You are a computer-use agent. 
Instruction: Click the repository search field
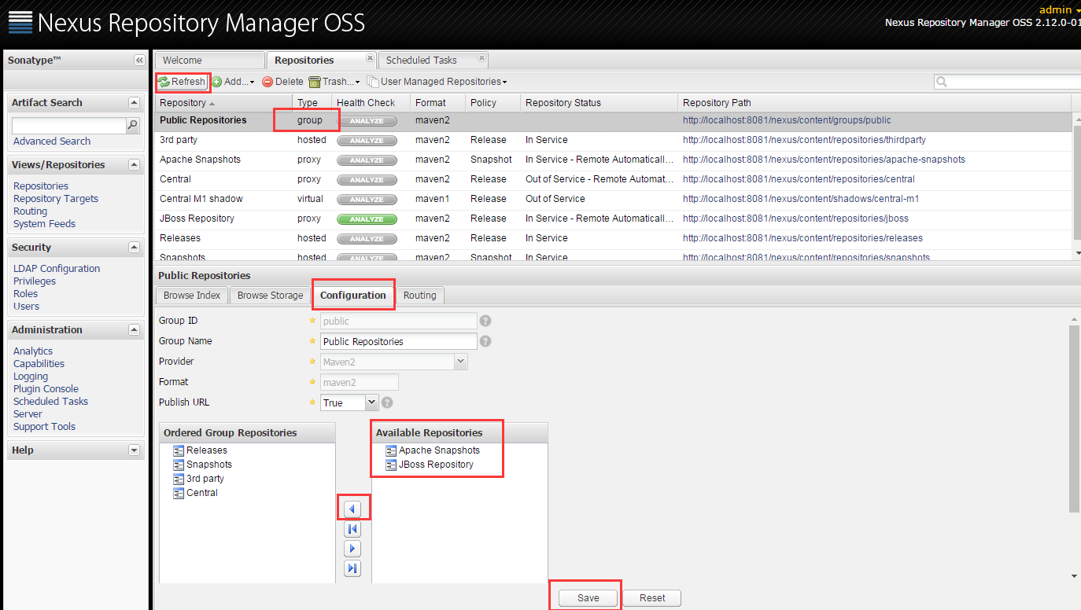tap(1013, 82)
